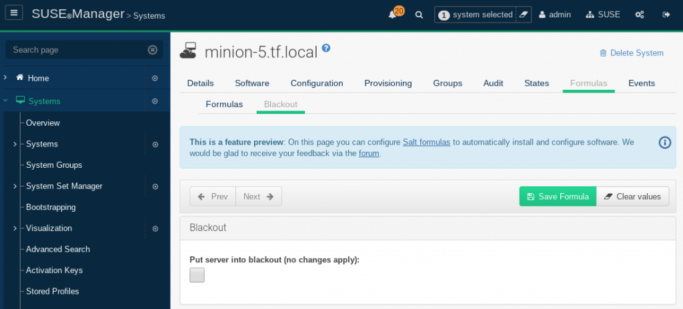683x309 pixels.
Task: Open the preferences gears icon in header
Action: click(639, 15)
